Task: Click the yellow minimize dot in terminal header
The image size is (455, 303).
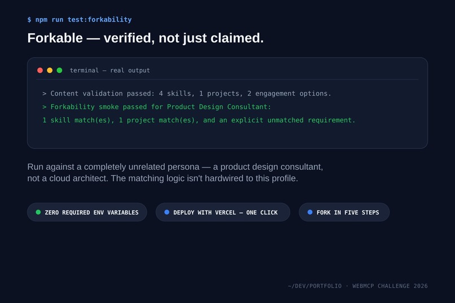Action: click(50, 70)
